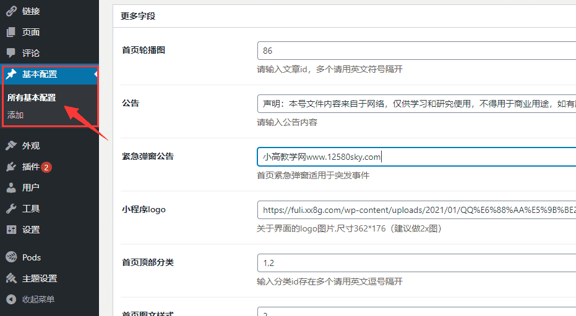The image size is (576, 316).
Task: Open the 添加 submenu link
Action: click(x=15, y=115)
